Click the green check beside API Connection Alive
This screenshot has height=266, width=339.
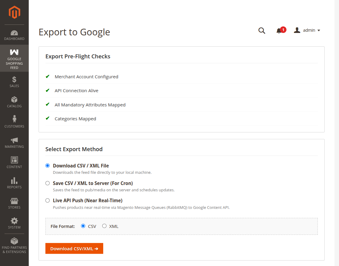coord(48,90)
